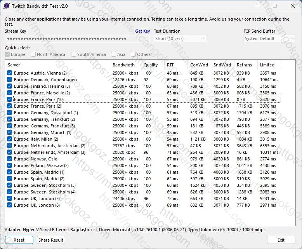Image resolution: width=302 pixels, height=249 pixels.
Task: Toggle the Asia quick select checkbox
Action: 113,54
